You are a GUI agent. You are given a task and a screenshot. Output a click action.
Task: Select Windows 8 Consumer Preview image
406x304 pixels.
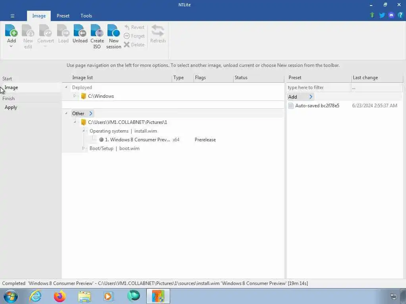(137, 140)
